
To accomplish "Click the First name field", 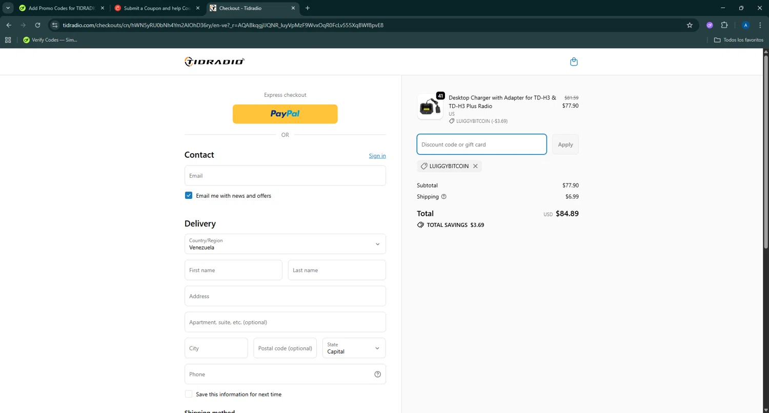I will tap(233, 270).
